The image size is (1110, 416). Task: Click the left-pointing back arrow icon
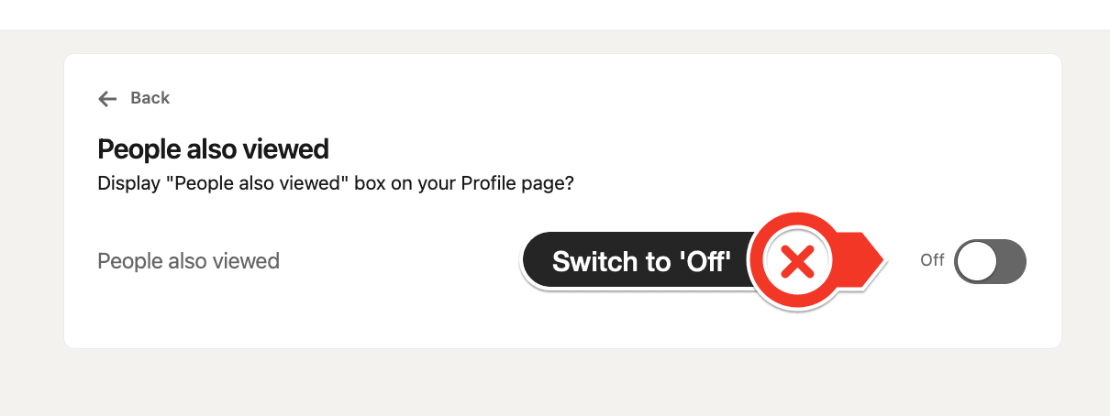point(108,99)
